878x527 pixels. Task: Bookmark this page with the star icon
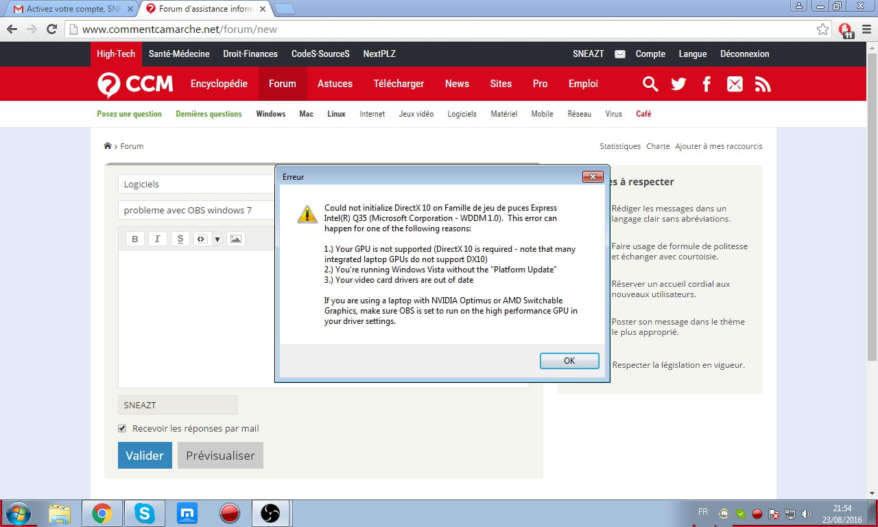coord(822,30)
